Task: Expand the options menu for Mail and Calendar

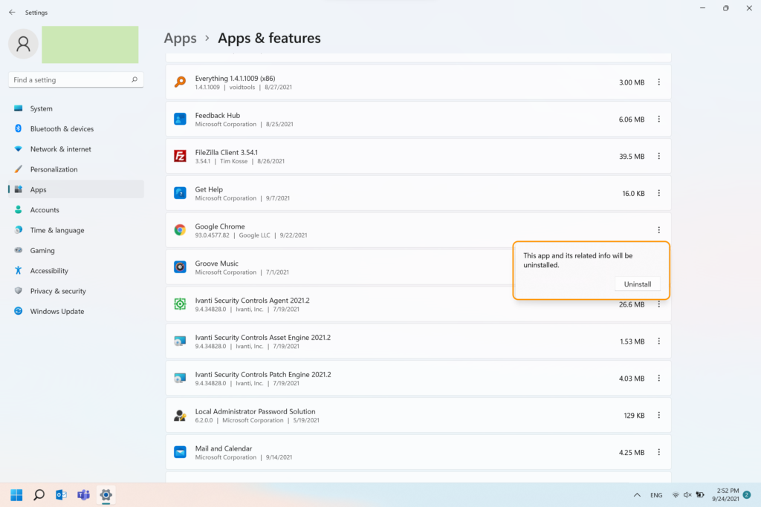Action: (658, 452)
